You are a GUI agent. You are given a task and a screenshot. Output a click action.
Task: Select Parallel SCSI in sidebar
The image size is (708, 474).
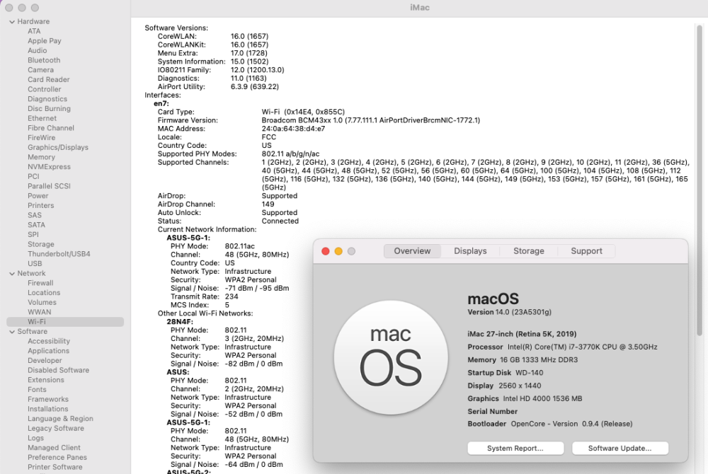point(49,186)
